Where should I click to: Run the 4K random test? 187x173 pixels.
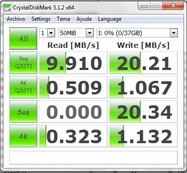coord(23,136)
